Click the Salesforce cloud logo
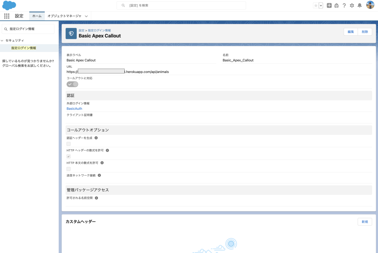The image size is (378, 253). tap(9, 5)
